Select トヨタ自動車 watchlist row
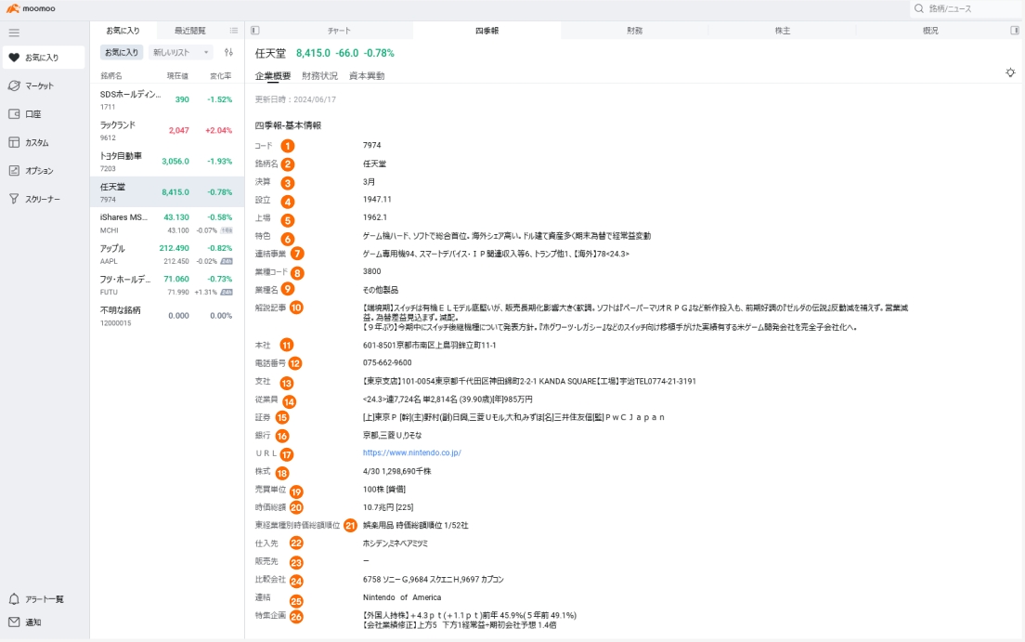The width and height of the screenshot is (1025, 642). pos(167,161)
